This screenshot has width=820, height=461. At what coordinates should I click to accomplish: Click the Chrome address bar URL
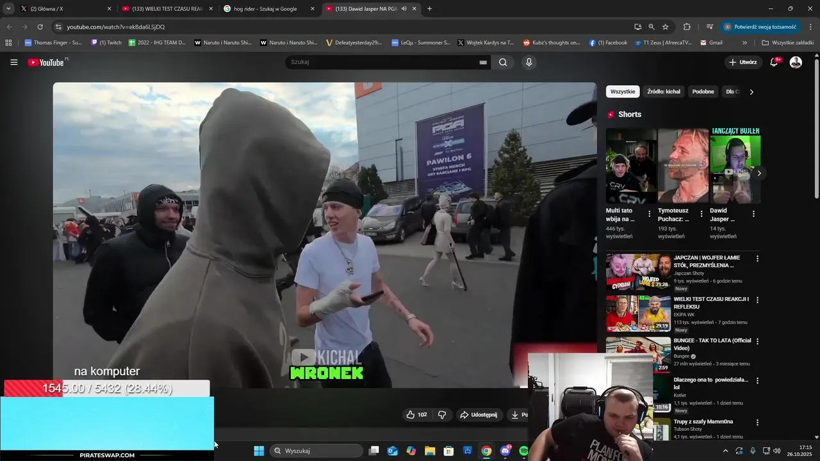click(116, 27)
